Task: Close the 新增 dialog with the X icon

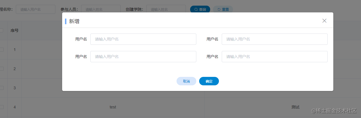Action: [x=324, y=21]
